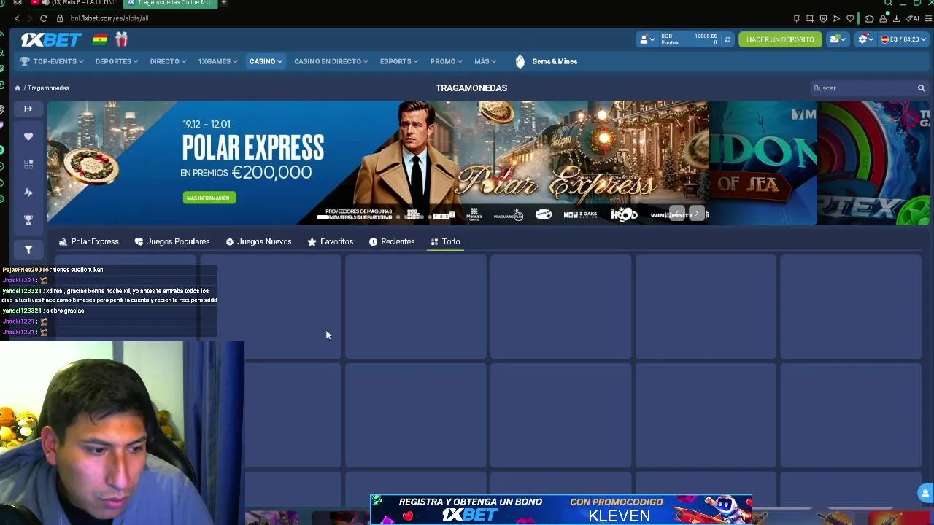Select the Juegos Populares tab

172,242
